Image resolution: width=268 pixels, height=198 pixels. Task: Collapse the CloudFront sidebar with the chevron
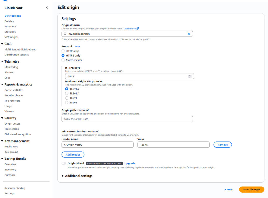[47, 8]
